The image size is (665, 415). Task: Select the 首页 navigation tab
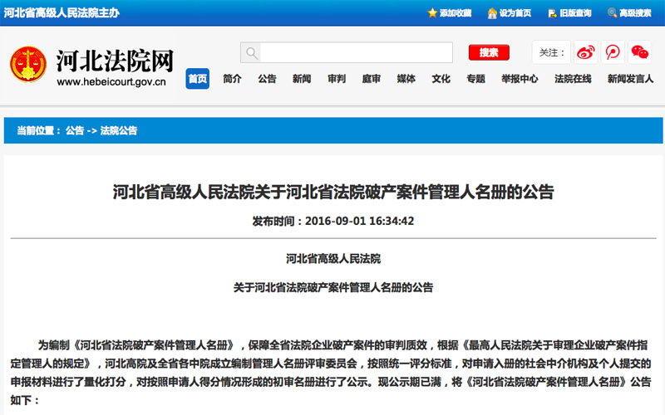(197, 79)
